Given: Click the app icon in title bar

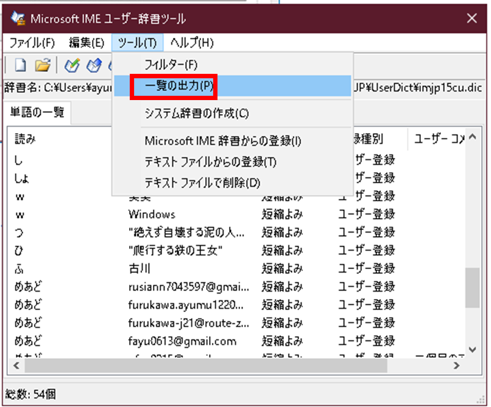Looking at the screenshot, I should coord(18,20).
